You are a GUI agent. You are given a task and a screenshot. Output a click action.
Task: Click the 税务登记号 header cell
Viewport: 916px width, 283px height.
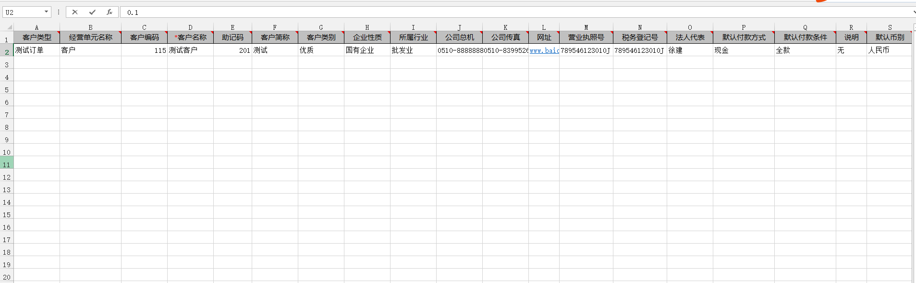pos(640,37)
